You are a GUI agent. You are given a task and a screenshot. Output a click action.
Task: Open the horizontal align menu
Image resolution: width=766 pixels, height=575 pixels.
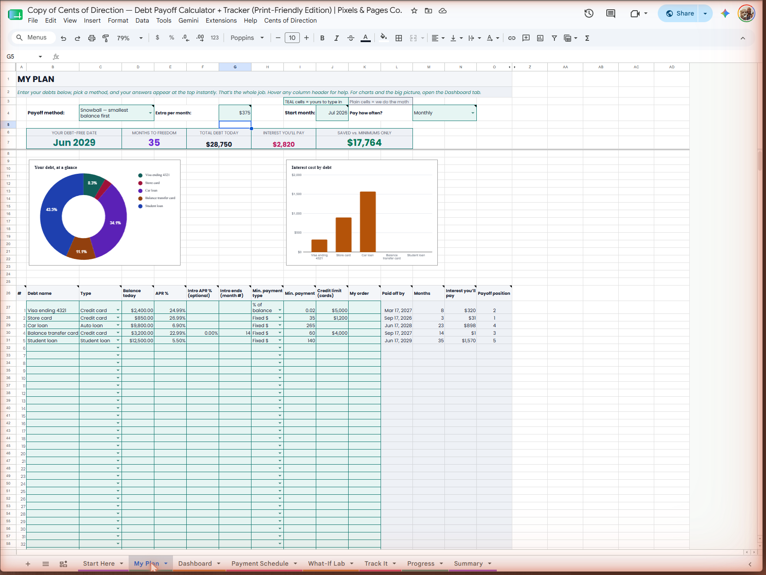(x=438, y=38)
